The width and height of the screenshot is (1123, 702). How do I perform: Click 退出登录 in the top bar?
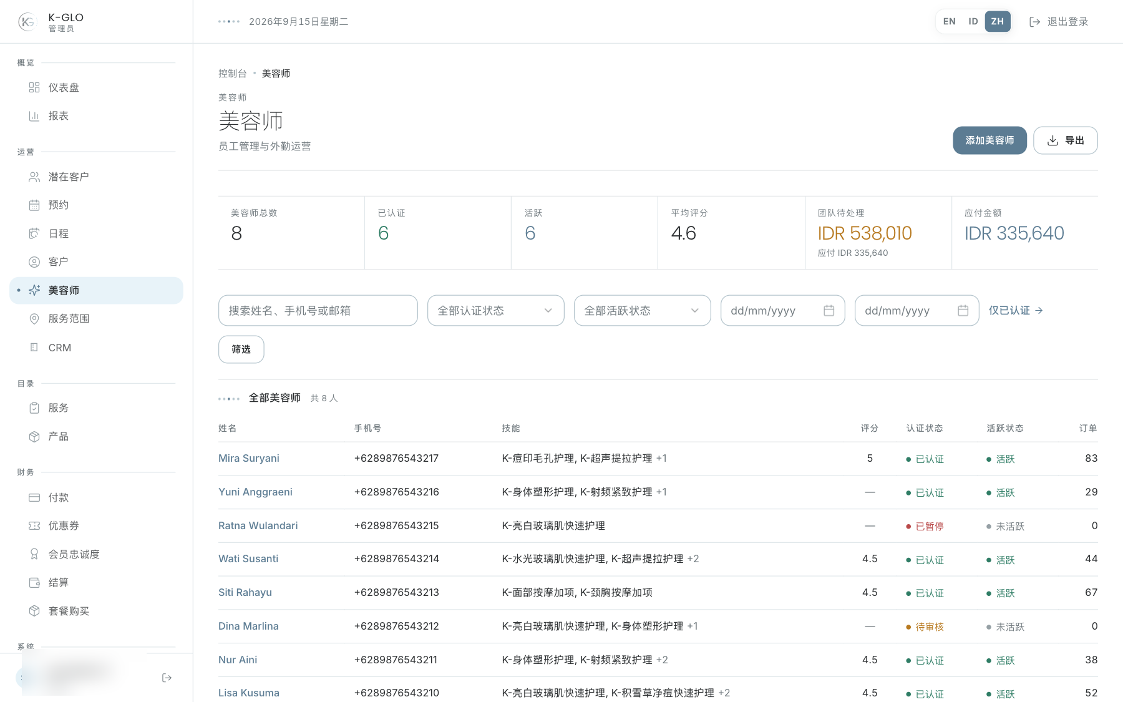pyautogui.click(x=1059, y=21)
